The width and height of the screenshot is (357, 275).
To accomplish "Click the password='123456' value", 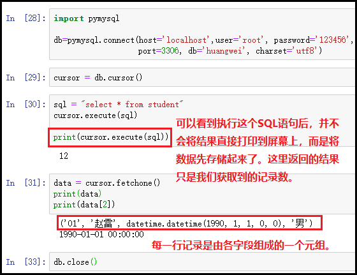I will click(x=332, y=40).
